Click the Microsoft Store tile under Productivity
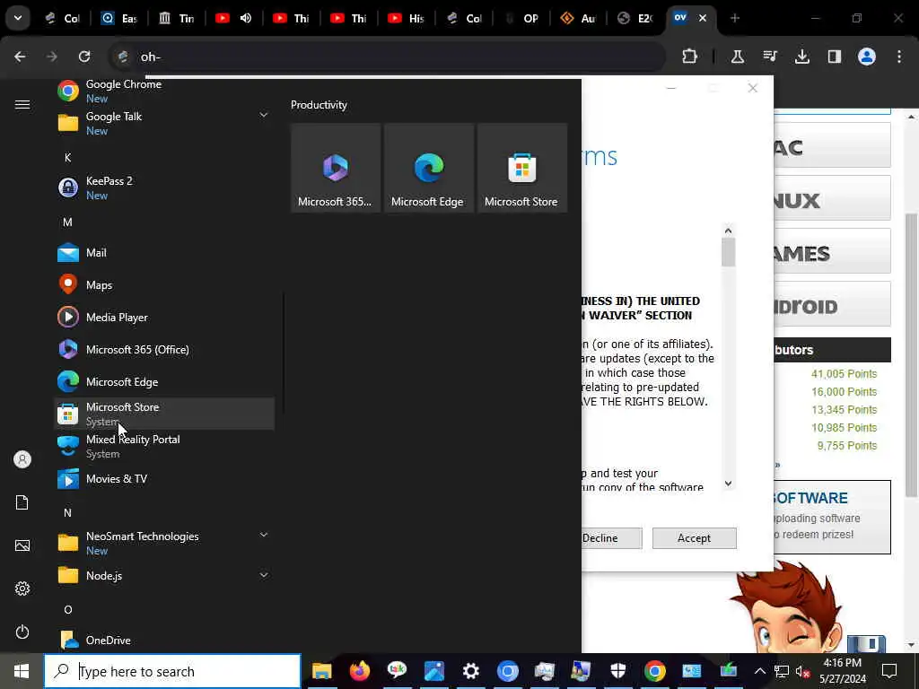Viewport: 919px width, 689px height. tap(521, 168)
